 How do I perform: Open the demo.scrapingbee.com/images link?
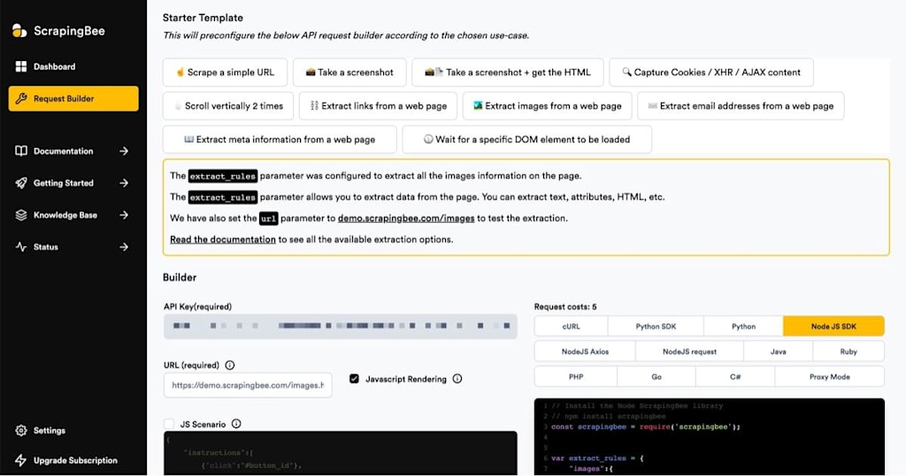coord(406,219)
